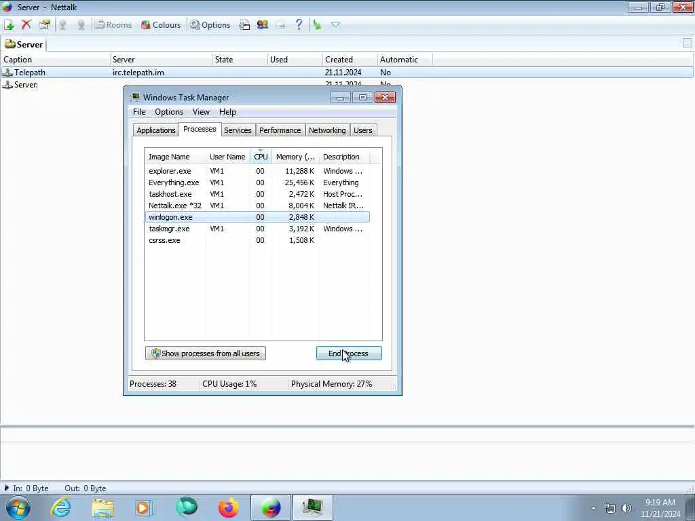This screenshot has width=695, height=521.
Task: Sort processes by User Name
Action: point(227,157)
